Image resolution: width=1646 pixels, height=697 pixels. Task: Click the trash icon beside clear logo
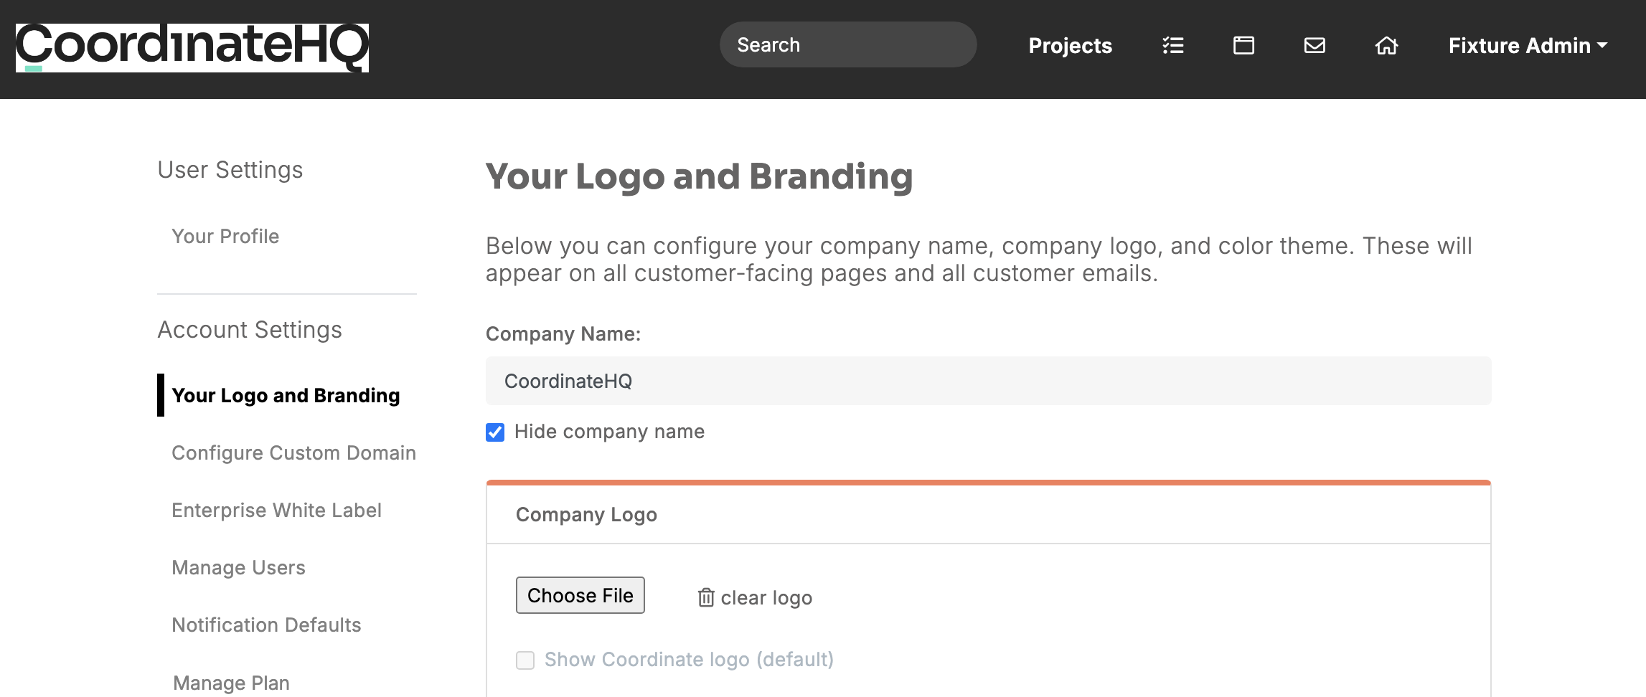click(706, 597)
